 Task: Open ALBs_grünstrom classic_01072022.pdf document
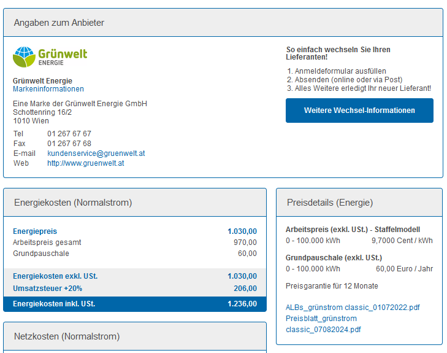pos(353,308)
